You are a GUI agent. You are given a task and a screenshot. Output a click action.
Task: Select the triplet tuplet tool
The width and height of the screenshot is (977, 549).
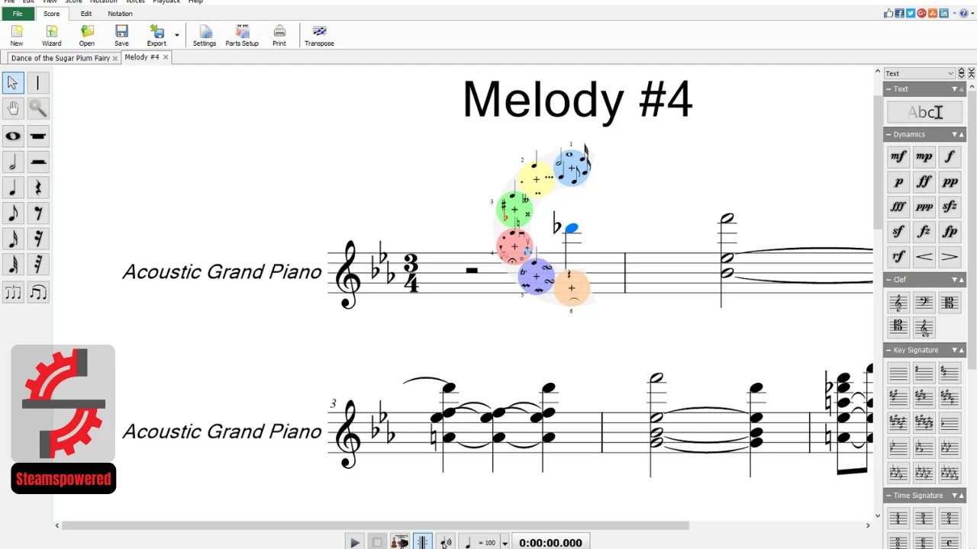tap(13, 292)
